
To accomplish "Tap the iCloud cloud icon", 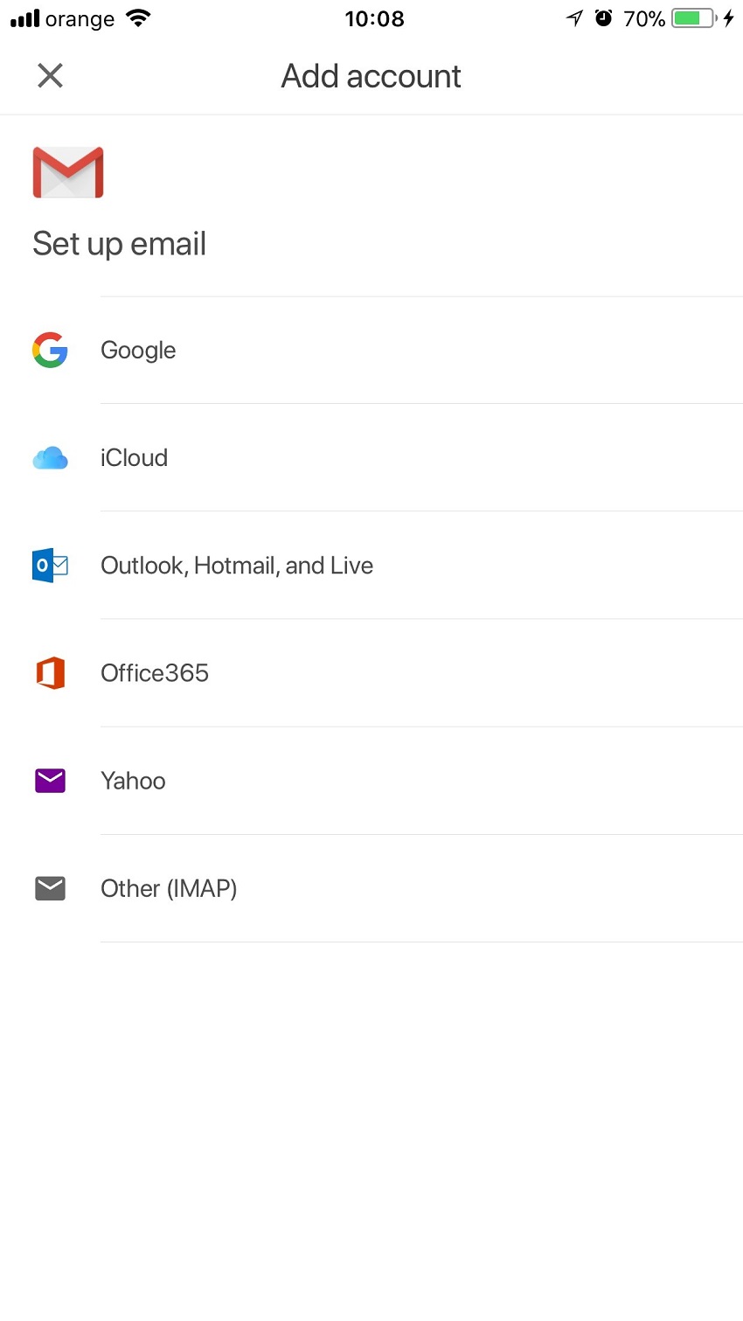I will (x=50, y=457).
